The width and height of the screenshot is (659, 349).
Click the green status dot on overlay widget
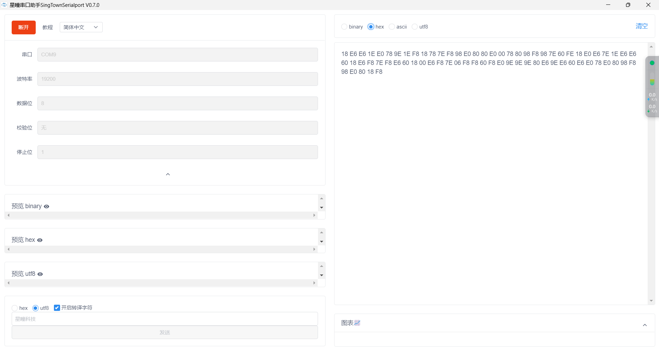pyautogui.click(x=652, y=63)
